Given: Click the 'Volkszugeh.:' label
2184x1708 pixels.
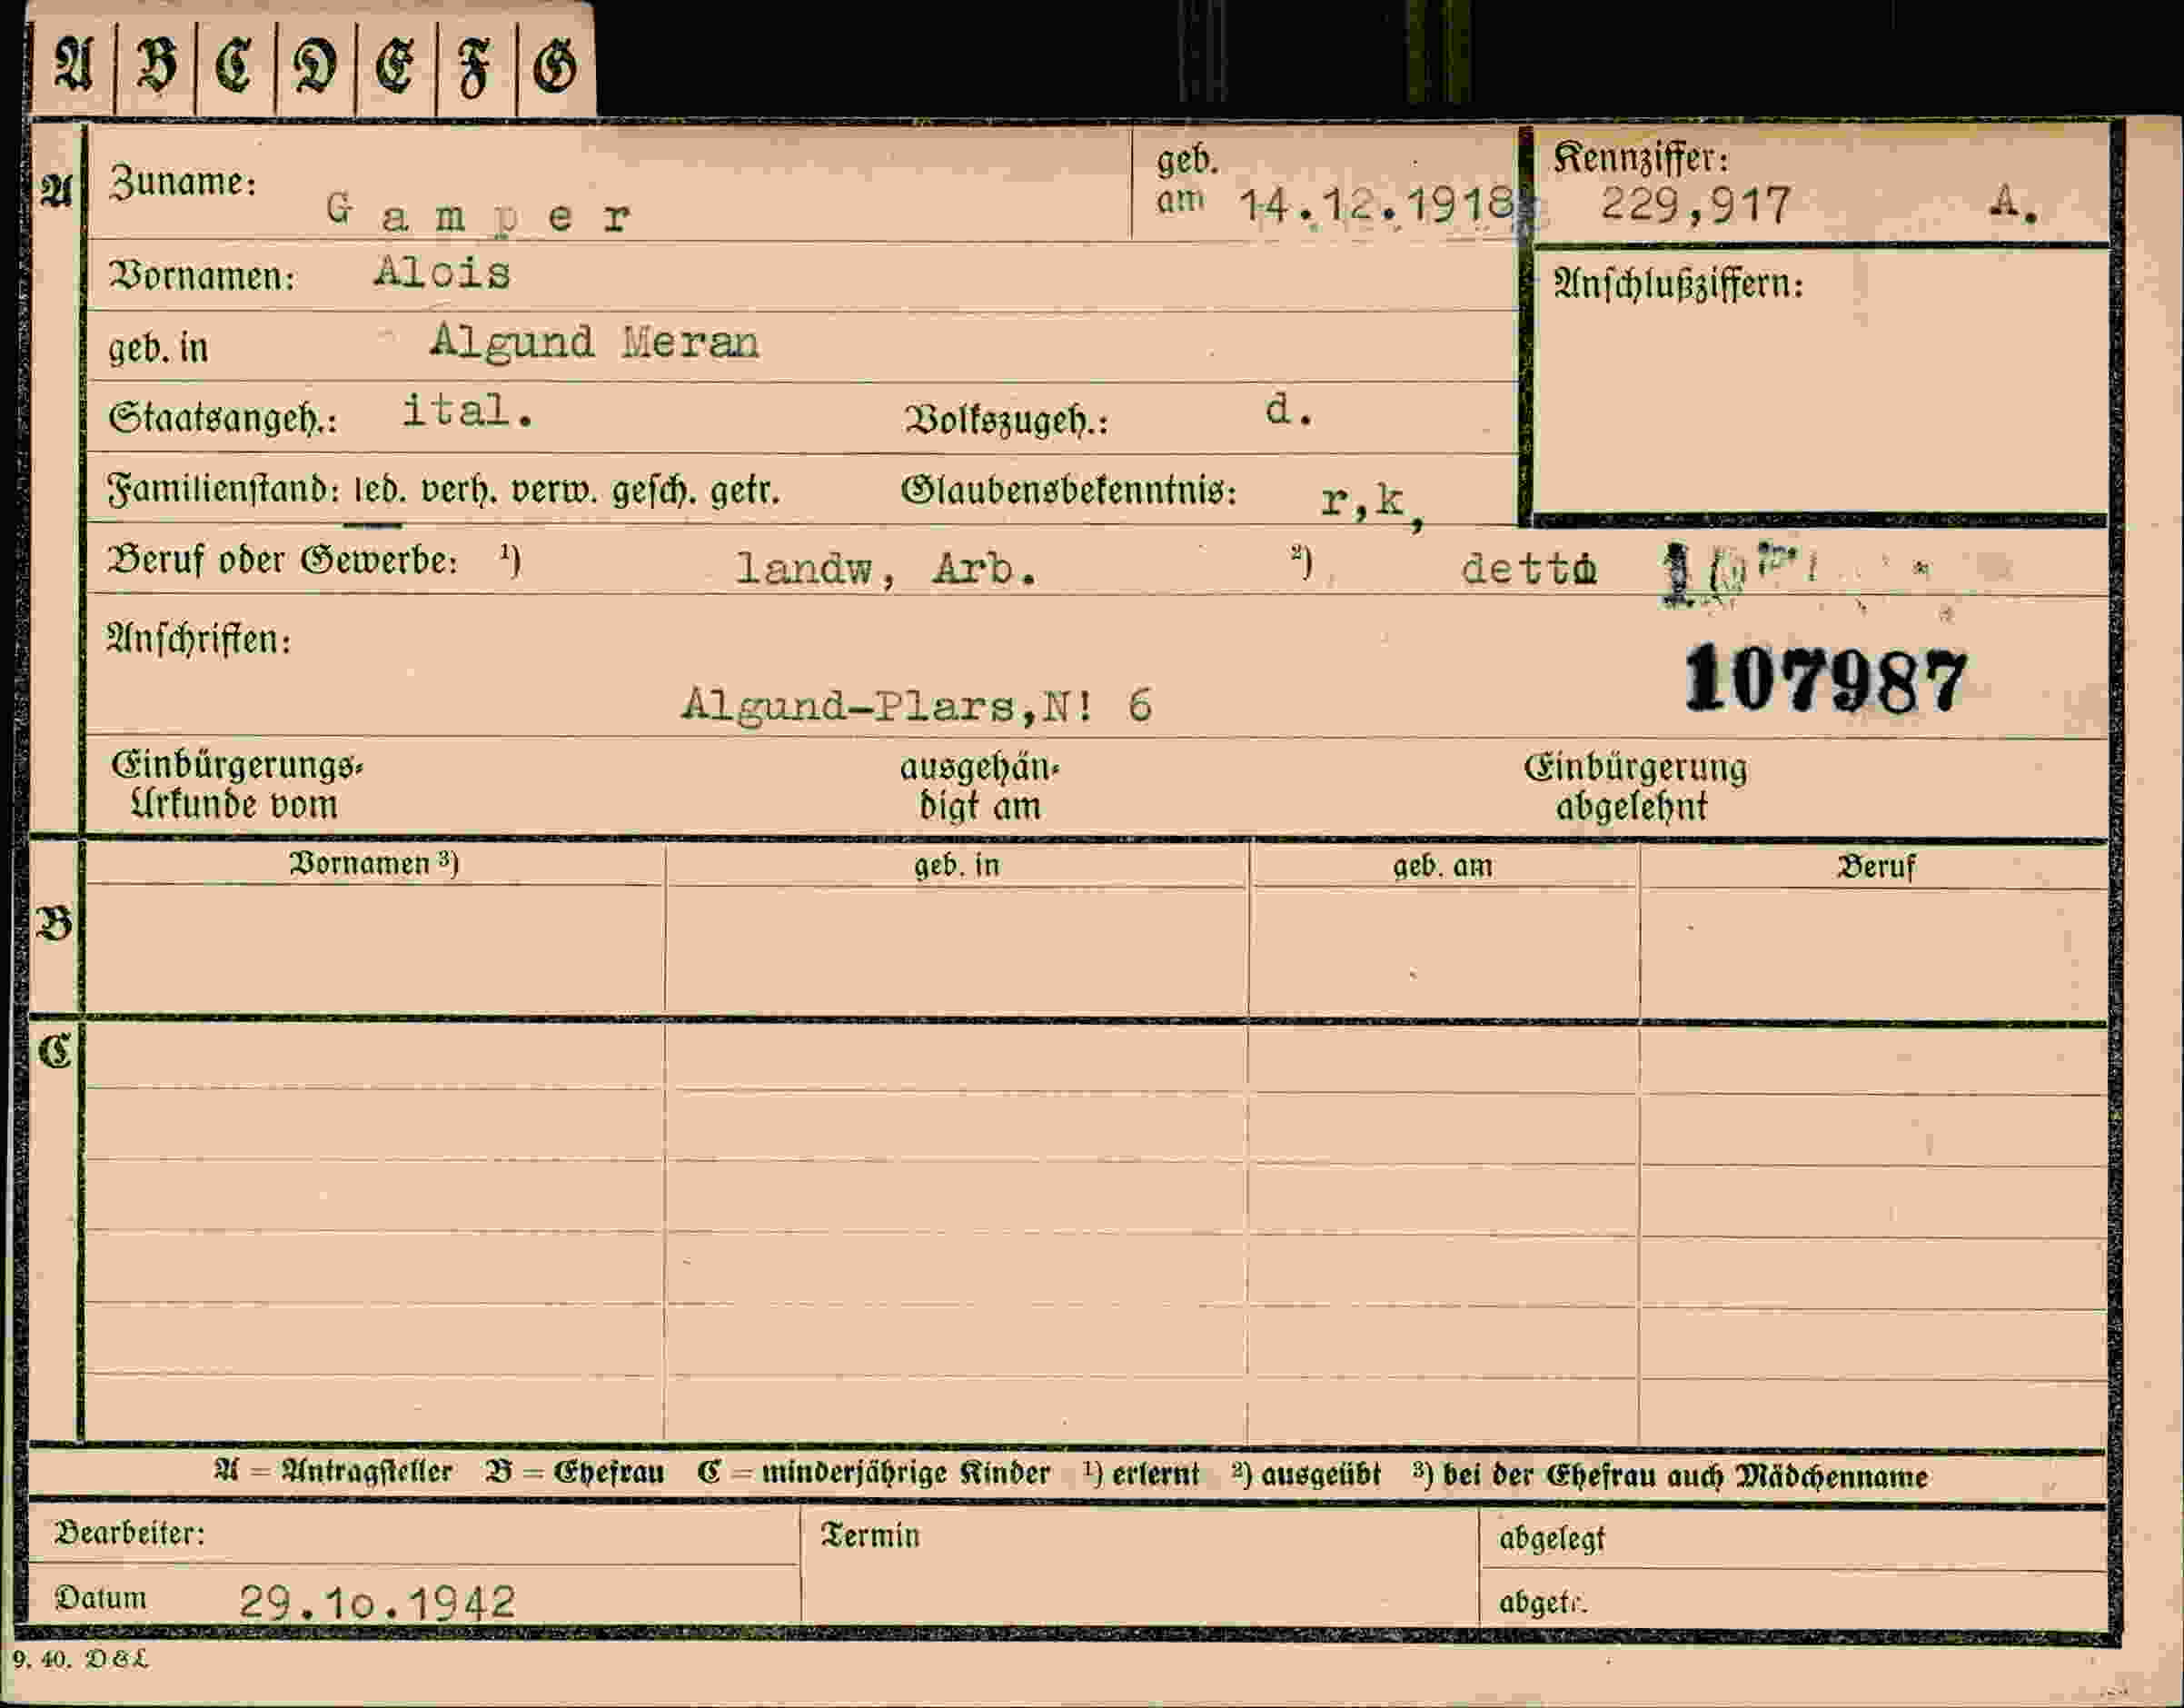Looking at the screenshot, I should coord(1006,420).
